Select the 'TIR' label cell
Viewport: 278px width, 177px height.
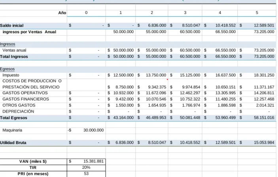[x=33, y=167]
